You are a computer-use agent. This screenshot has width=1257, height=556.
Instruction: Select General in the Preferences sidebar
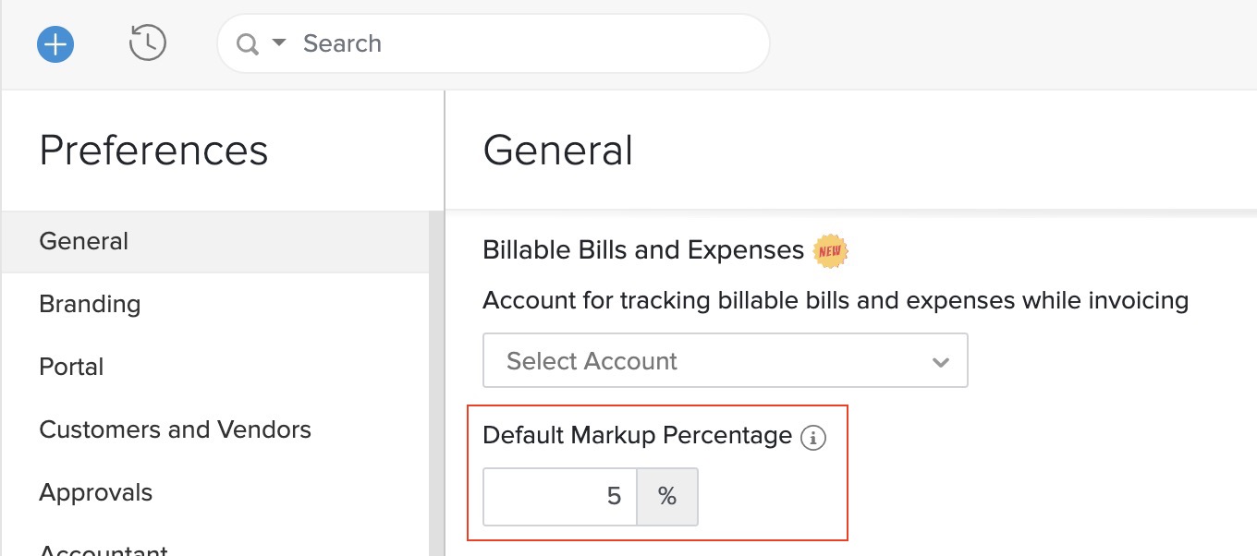(83, 241)
